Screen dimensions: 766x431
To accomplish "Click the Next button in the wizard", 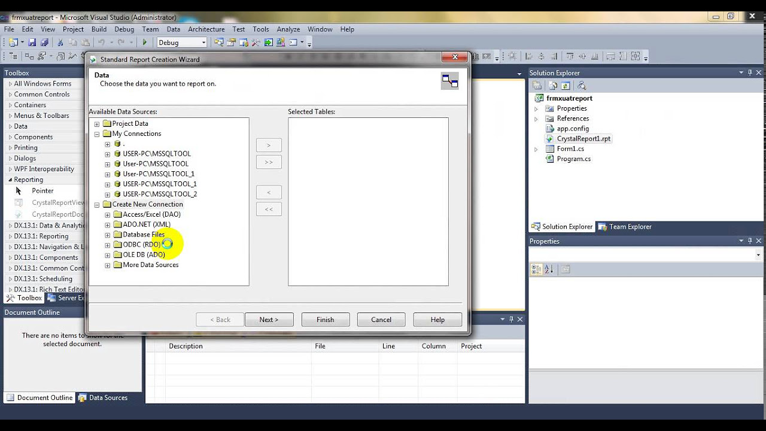I will coord(269,320).
